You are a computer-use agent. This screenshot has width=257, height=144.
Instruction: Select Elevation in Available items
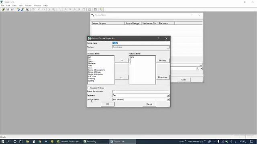coord(92,63)
